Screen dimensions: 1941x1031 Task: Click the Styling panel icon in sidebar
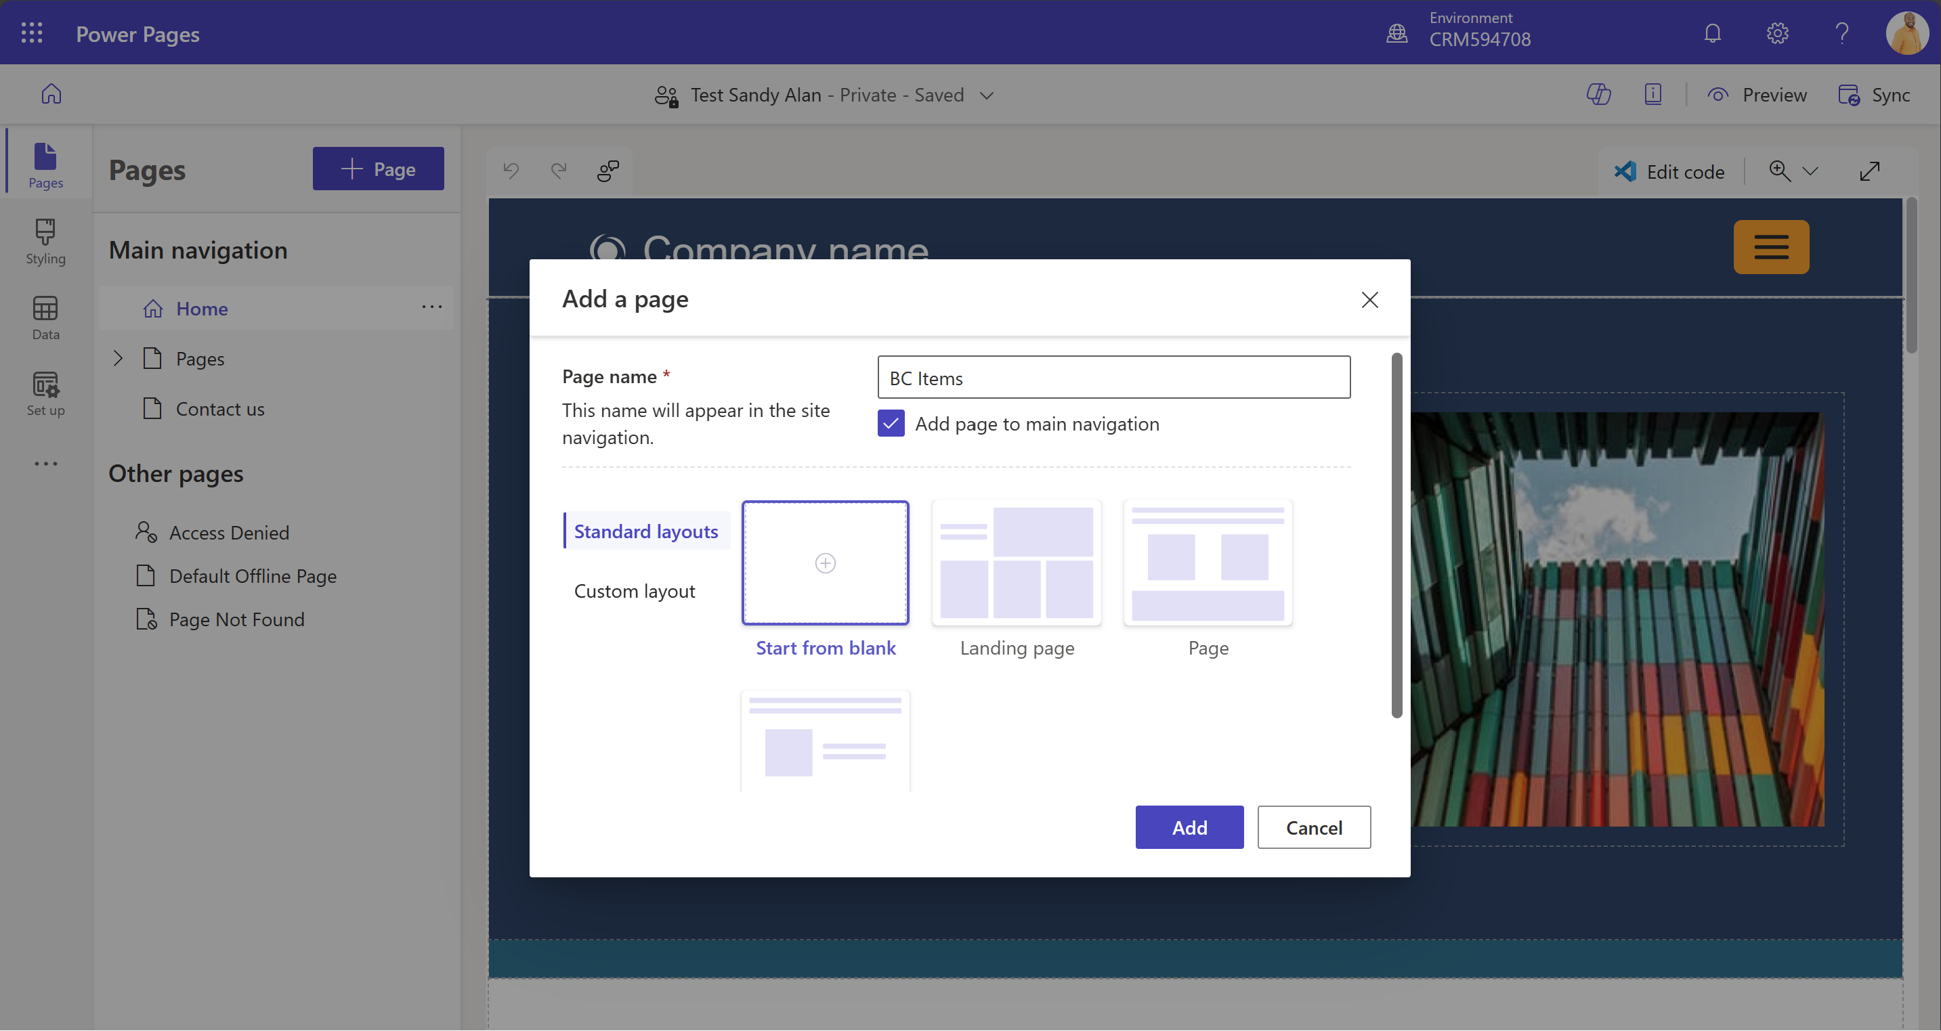click(46, 244)
